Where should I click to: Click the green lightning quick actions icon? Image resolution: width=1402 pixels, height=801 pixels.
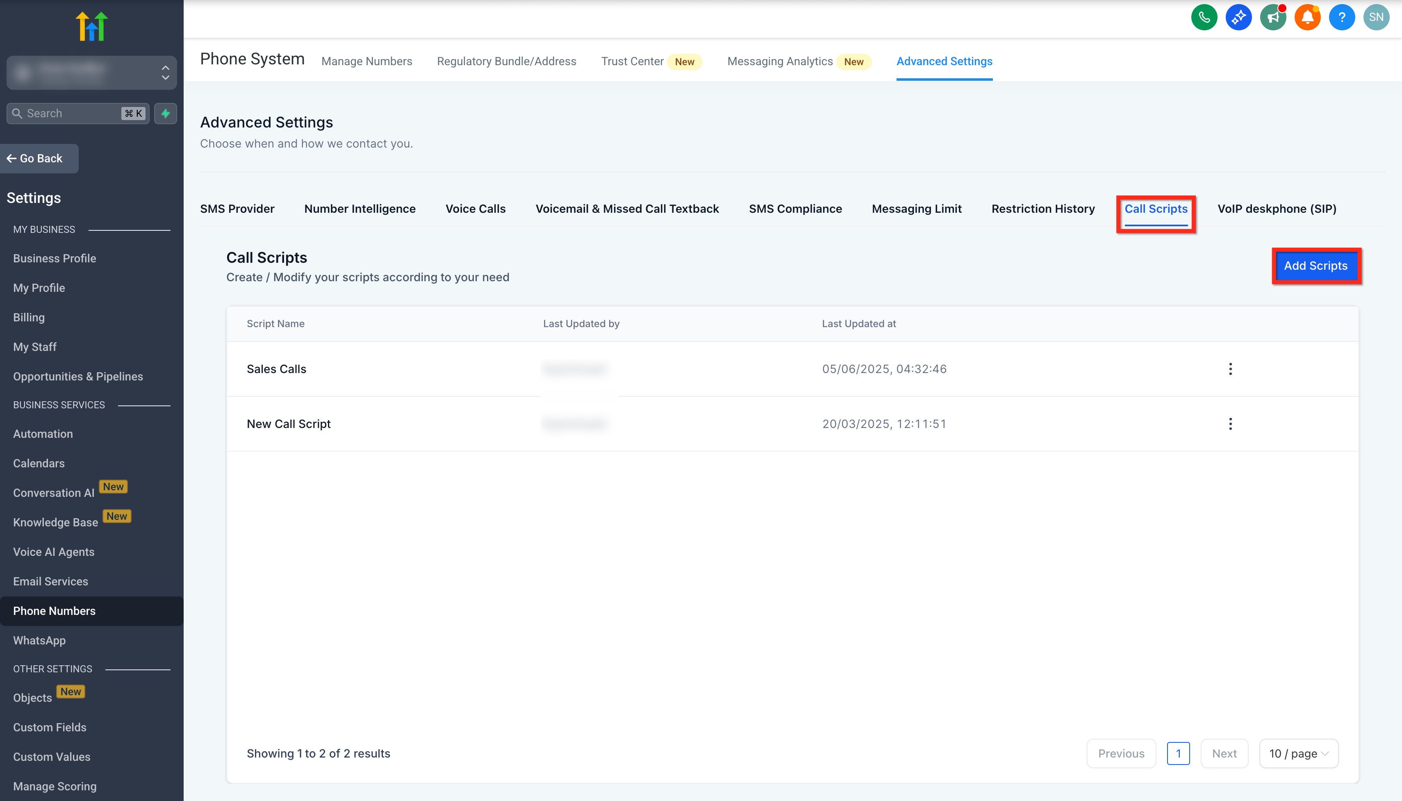click(165, 113)
